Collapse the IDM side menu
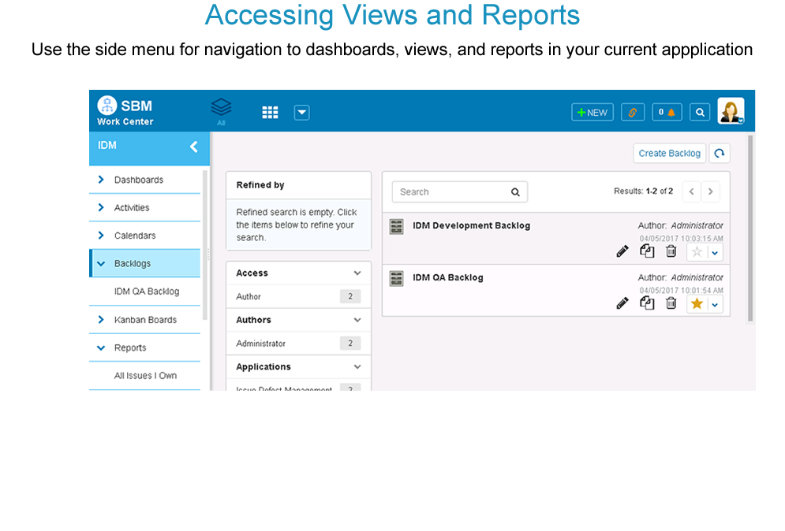 193,147
